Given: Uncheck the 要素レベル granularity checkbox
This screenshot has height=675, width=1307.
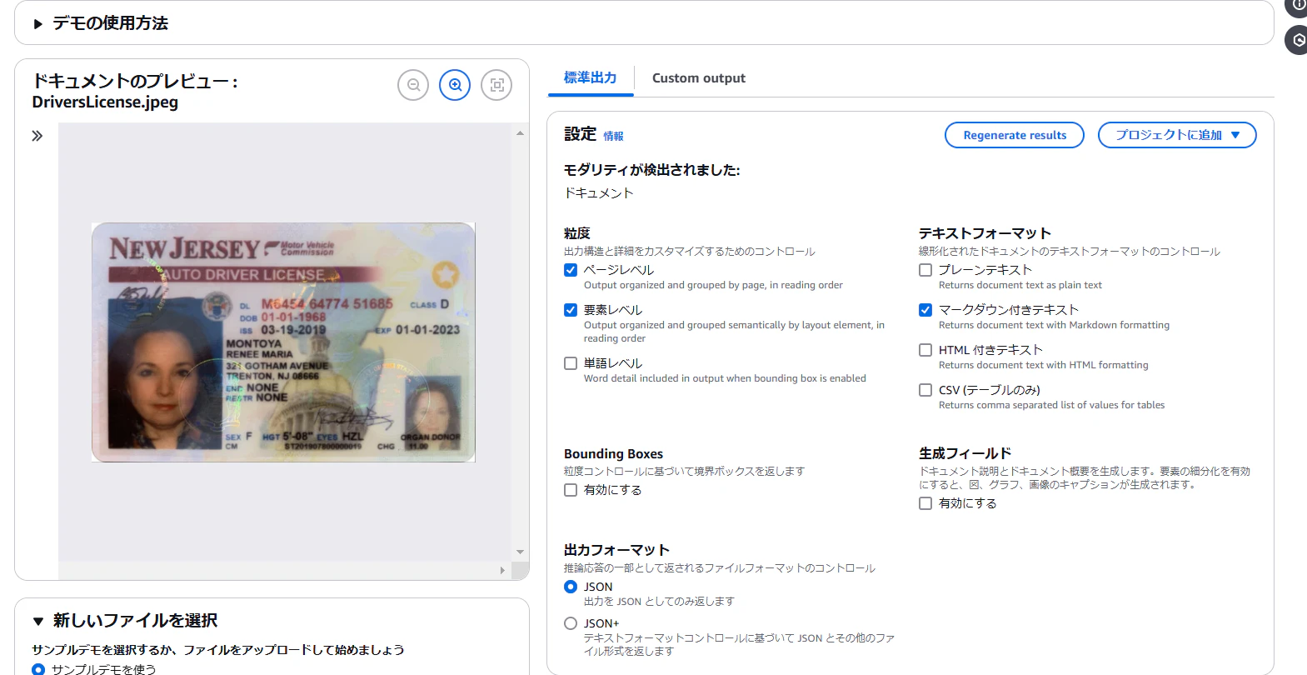Looking at the screenshot, I should click(x=571, y=310).
